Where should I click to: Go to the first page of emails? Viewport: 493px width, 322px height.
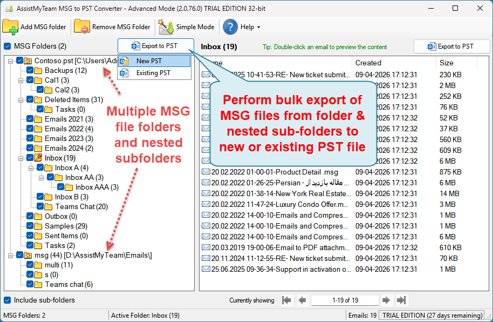[287, 300]
